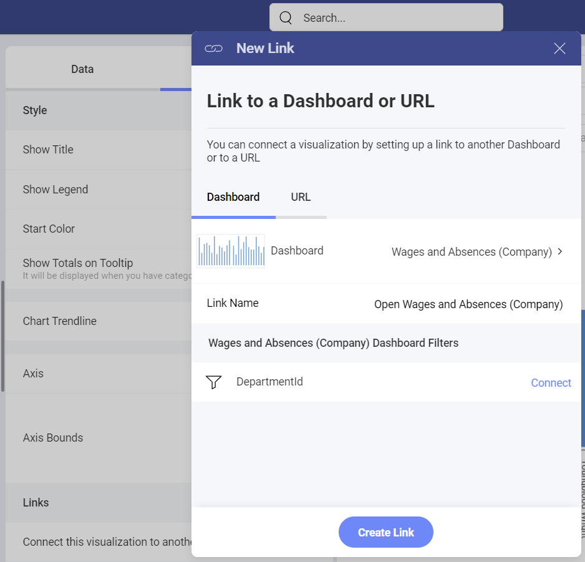Click the magnifier icon in the search bar
Viewport: 585px width, 562px height.
286,17
